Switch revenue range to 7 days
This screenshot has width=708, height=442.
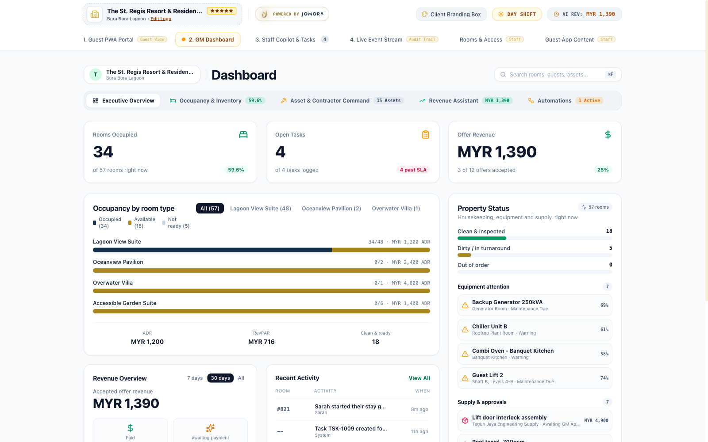(x=195, y=378)
